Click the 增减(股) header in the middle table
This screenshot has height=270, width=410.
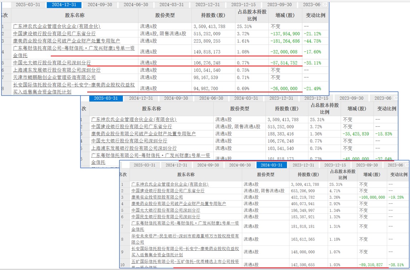(x=357, y=109)
